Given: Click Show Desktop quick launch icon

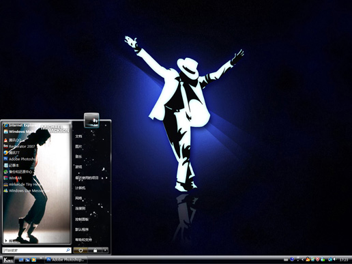Looking at the screenshot, I should tap(21, 260).
